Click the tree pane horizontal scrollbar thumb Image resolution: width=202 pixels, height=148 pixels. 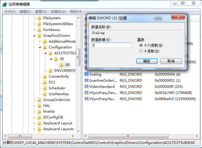pyautogui.click(x=20, y=136)
